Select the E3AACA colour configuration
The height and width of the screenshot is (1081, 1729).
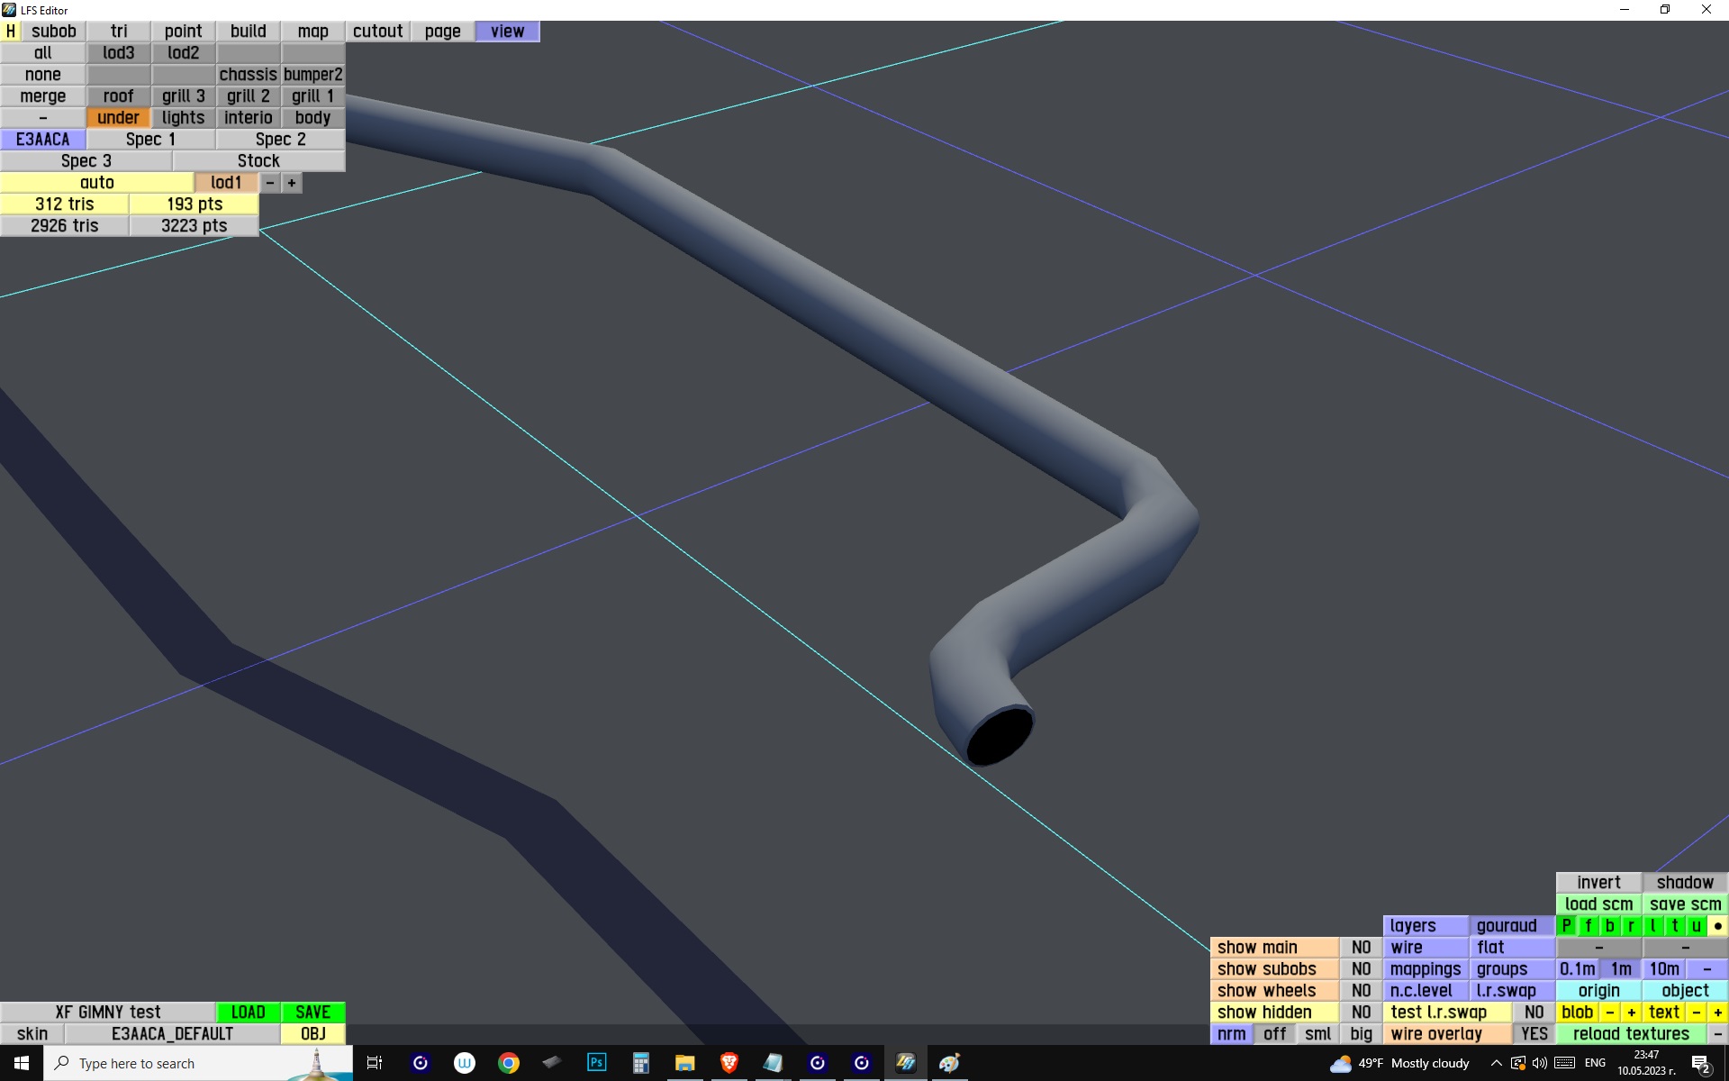(42, 140)
